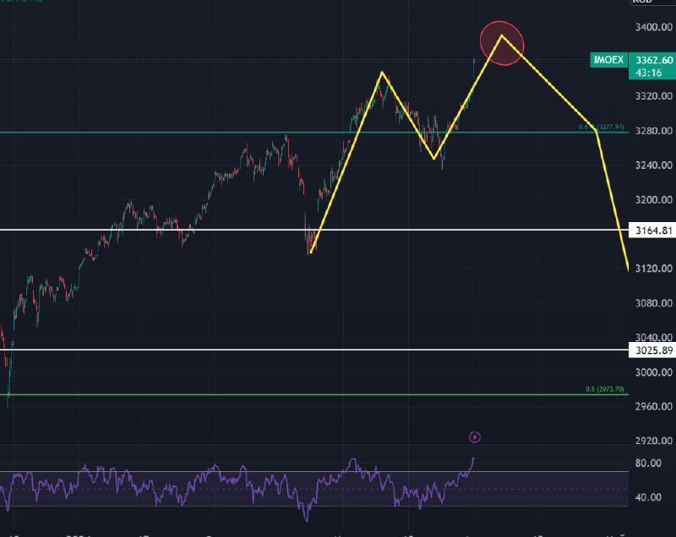This screenshot has height=537, width=676.
Task: Select the white horizontal line label 3164.81
Action: pyautogui.click(x=653, y=231)
